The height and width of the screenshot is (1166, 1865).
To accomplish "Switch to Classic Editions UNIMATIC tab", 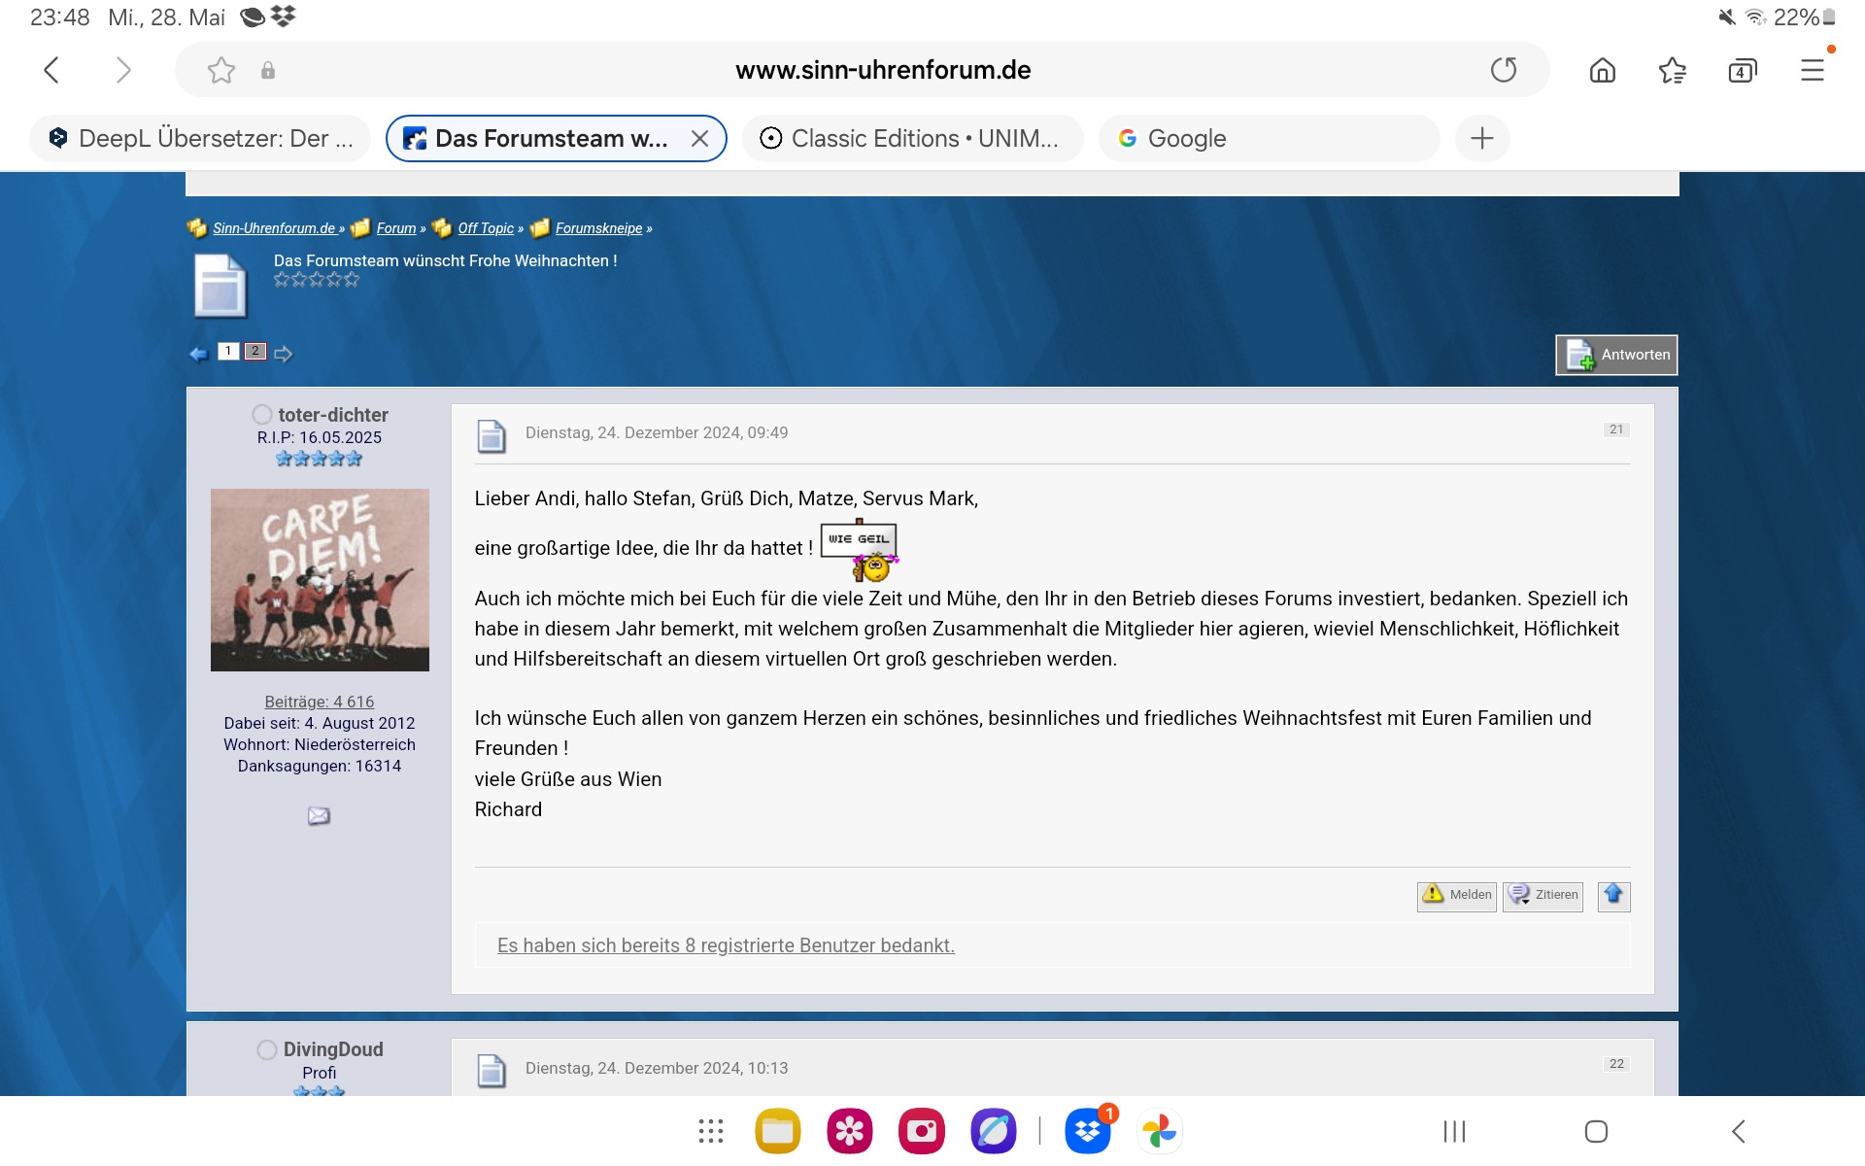I will (911, 138).
